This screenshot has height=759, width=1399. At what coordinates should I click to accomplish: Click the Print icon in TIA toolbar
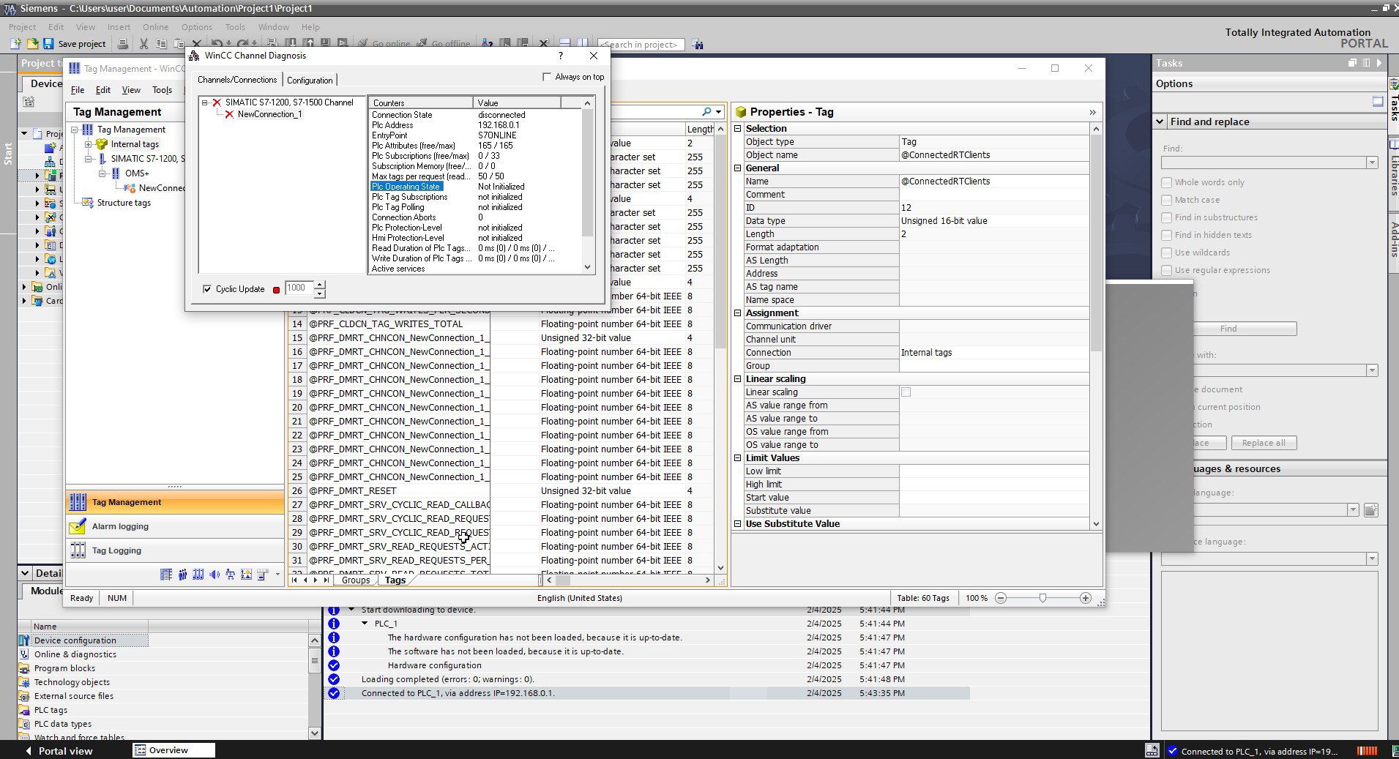[123, 44]
